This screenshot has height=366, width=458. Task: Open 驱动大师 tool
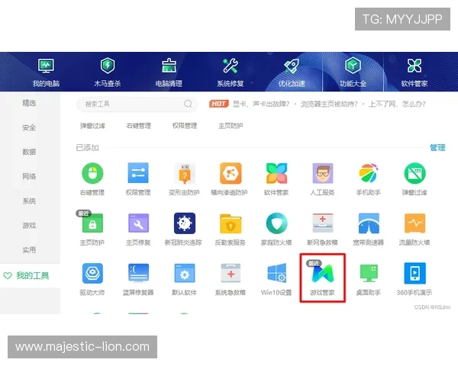pyautogui.click(x=92, y=279)
